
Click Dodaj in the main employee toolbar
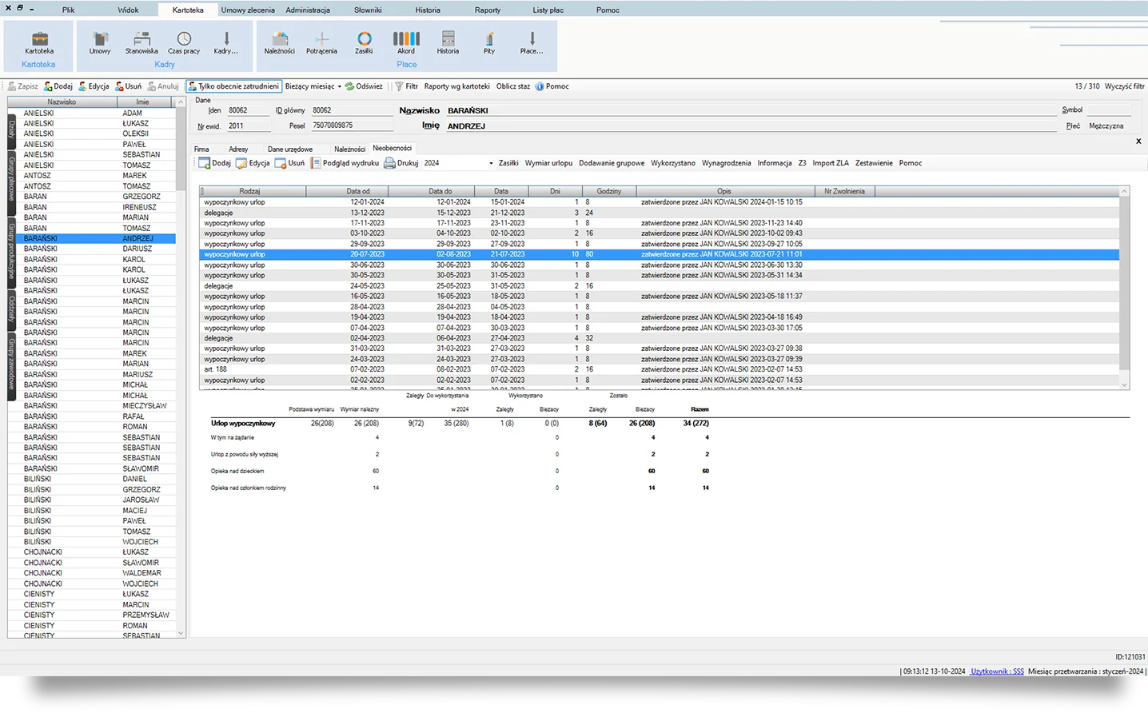click(58, 86)
